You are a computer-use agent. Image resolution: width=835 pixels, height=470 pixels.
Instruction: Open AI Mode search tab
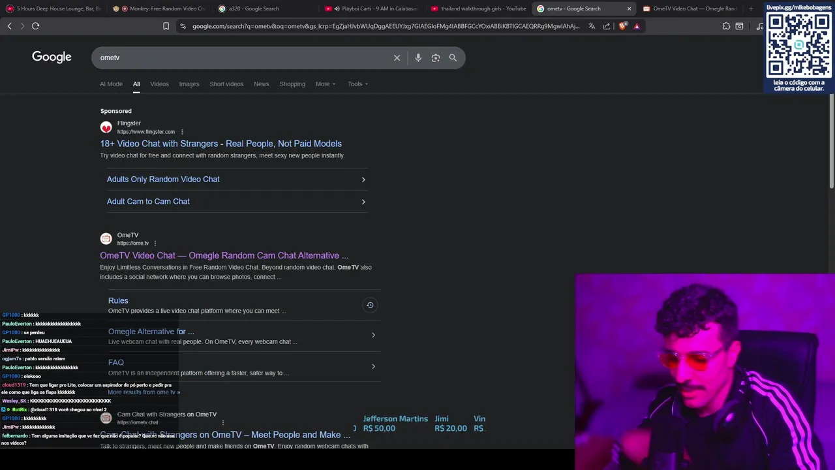(x=111, y=84)
